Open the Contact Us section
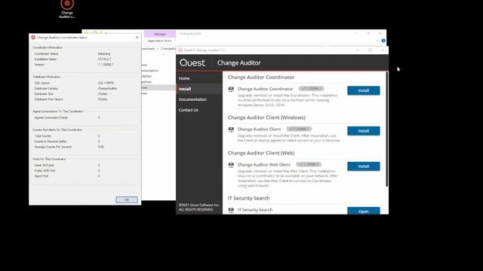 (x=189, y=110)
